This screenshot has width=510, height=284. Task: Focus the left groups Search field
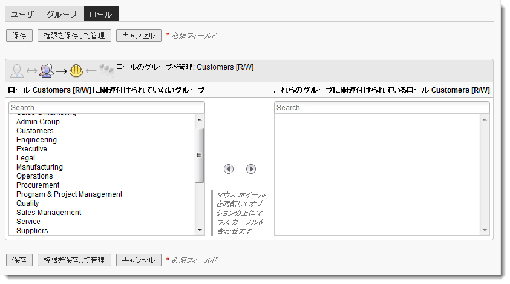pyautogui.click(x=106, y=108)
